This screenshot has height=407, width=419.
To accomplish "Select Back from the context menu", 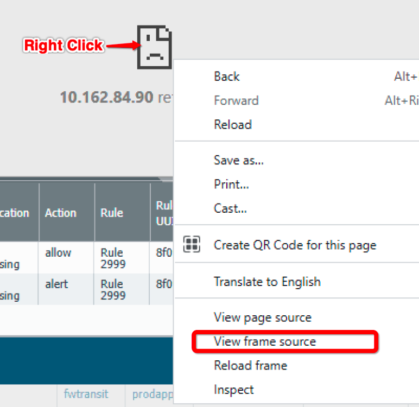I will coord(227,77).
